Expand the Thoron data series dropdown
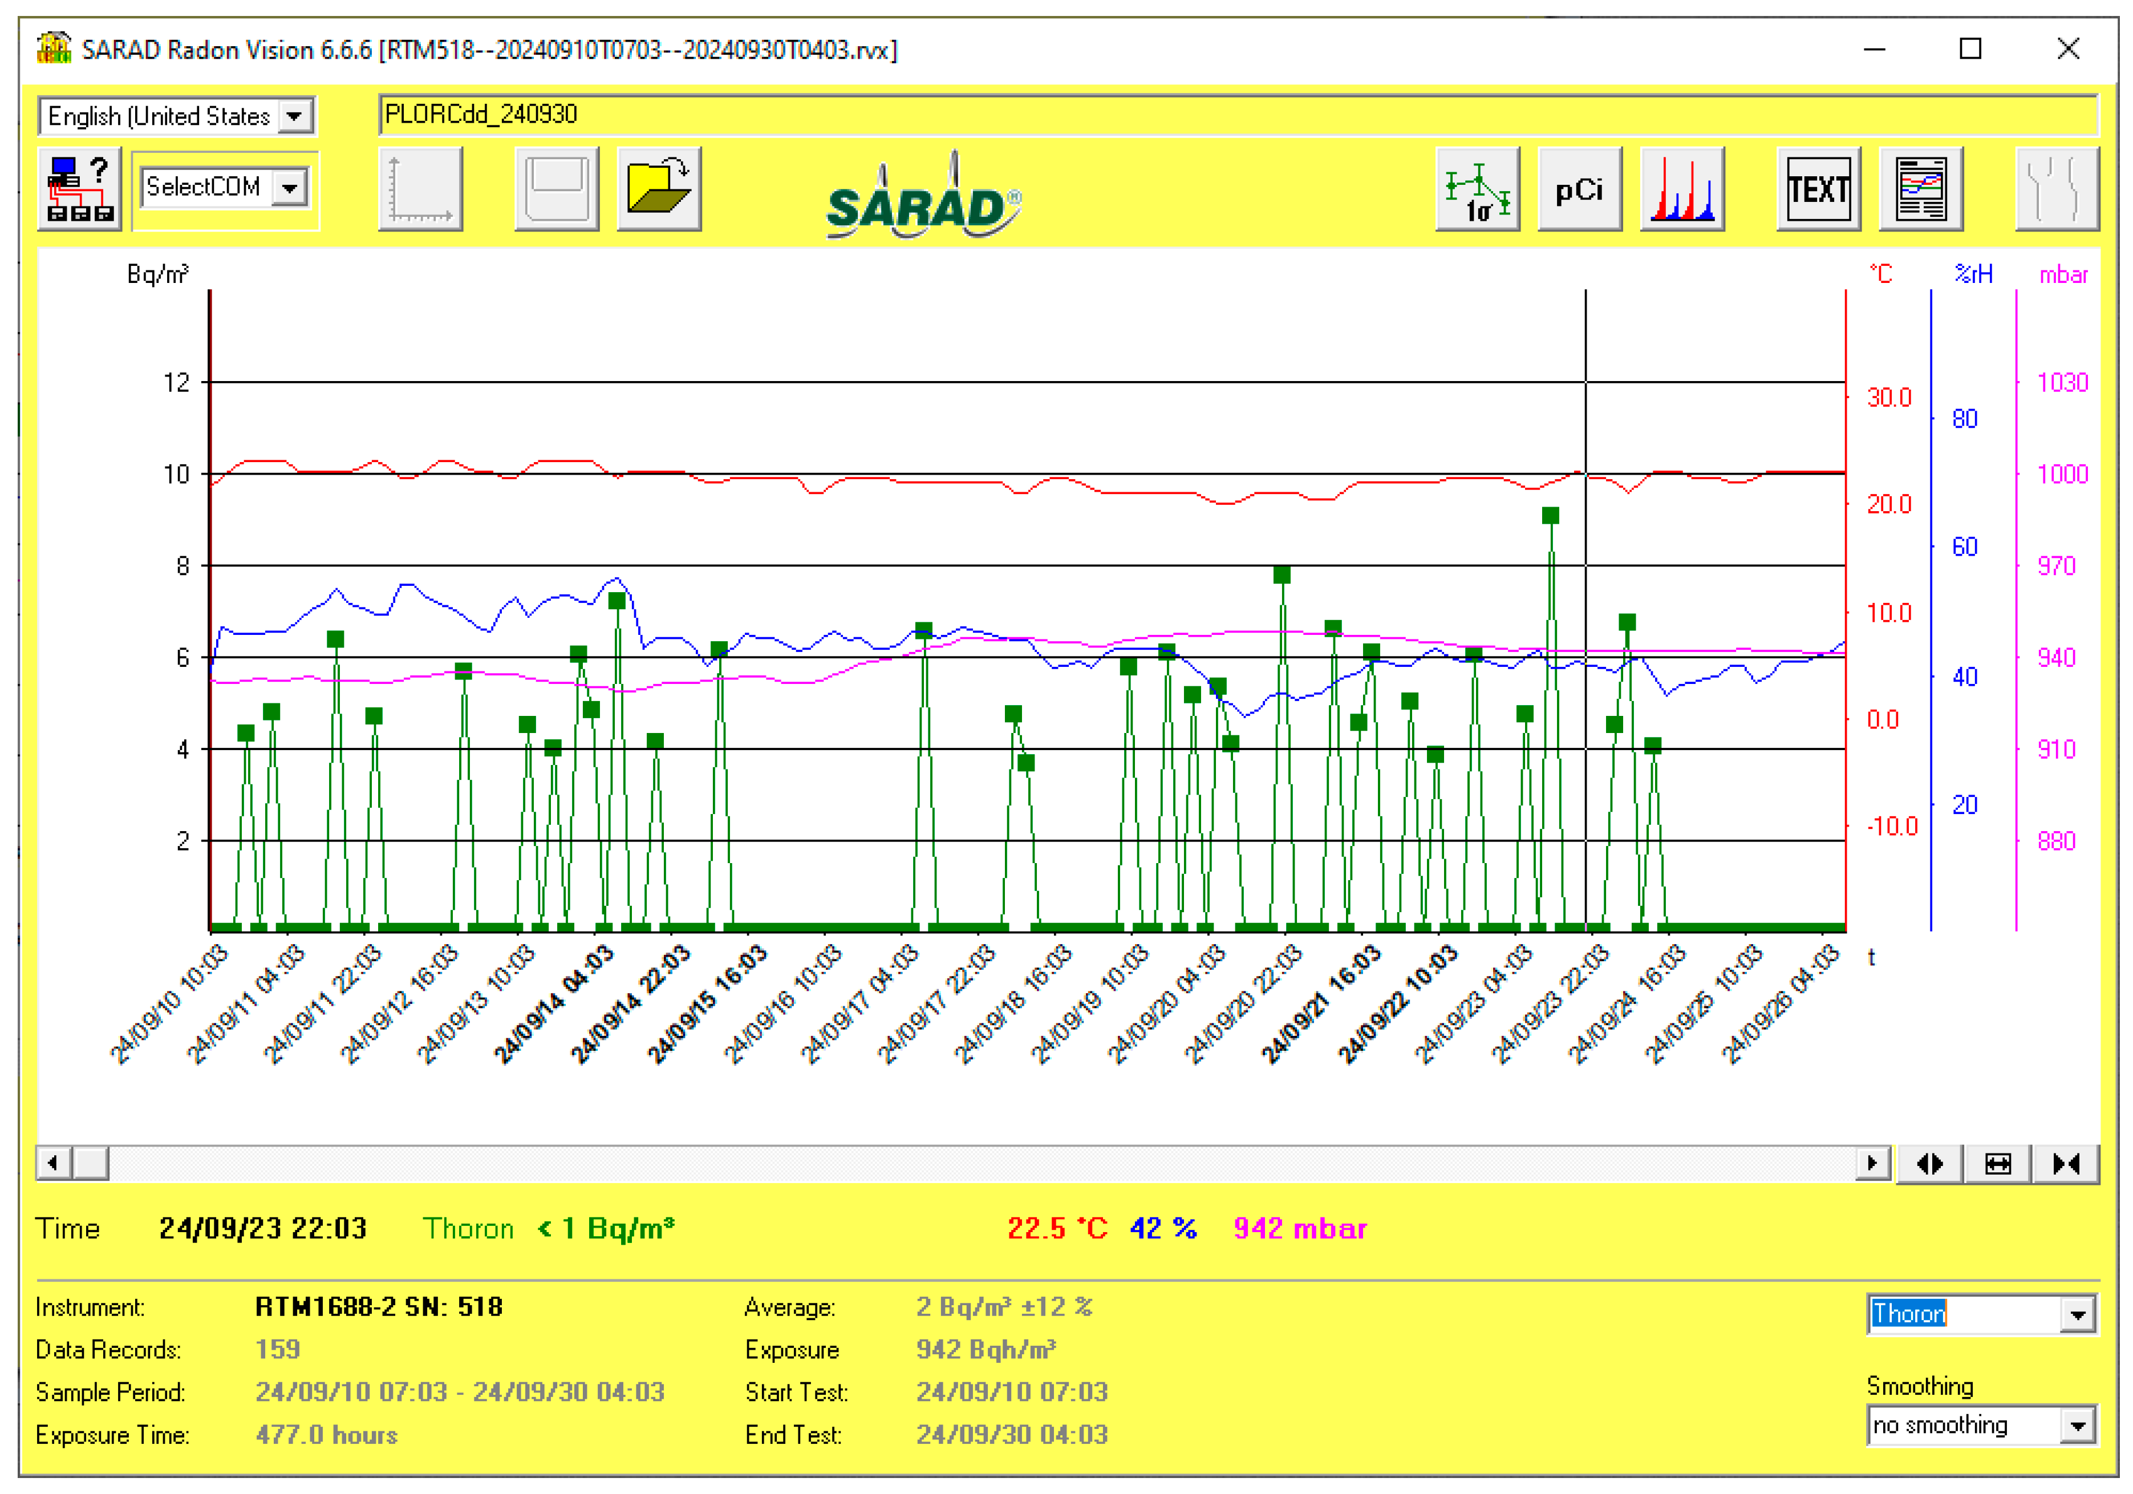 tap(2077, 1315)
